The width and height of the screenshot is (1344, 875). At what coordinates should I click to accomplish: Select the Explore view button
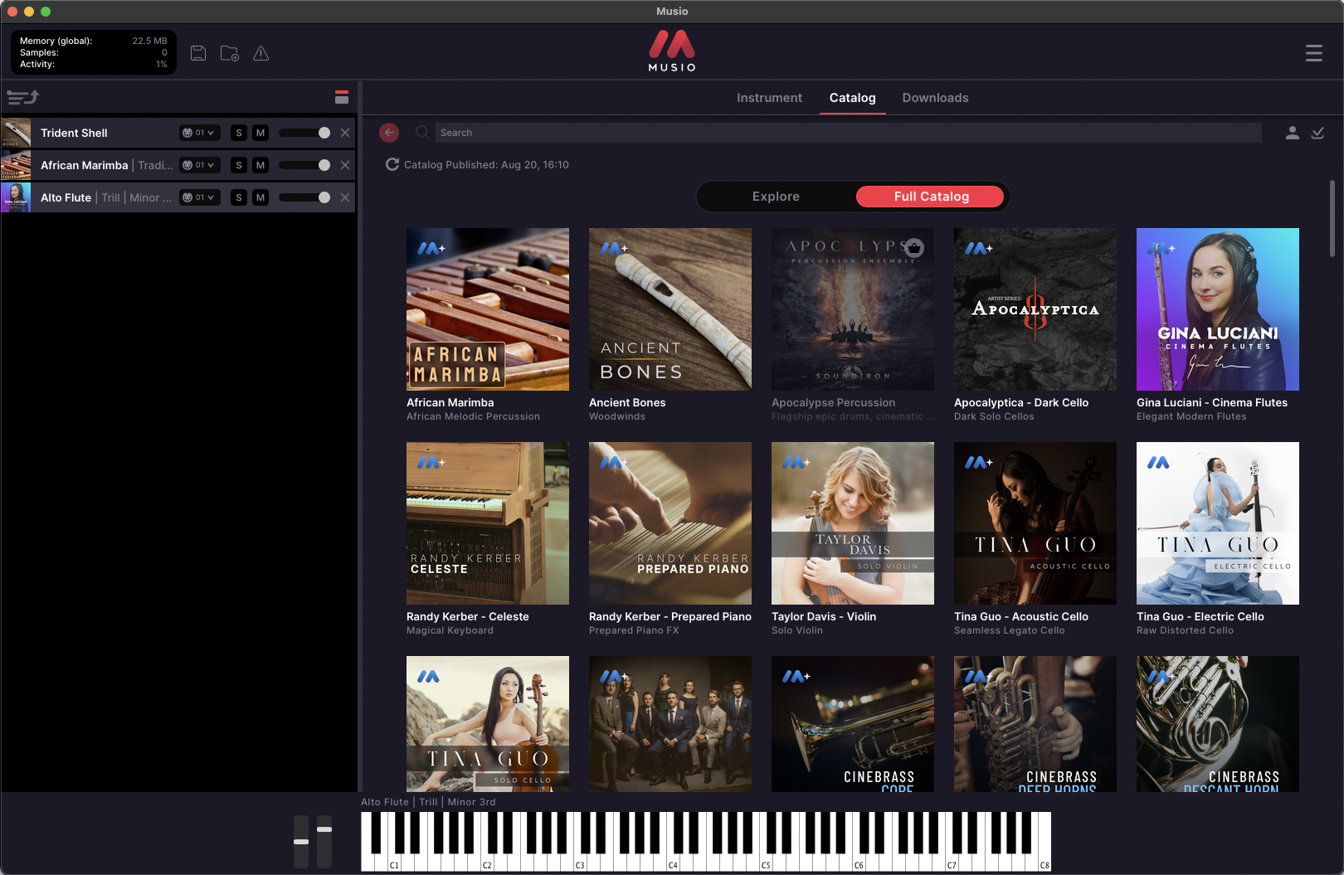click(776, 197)
